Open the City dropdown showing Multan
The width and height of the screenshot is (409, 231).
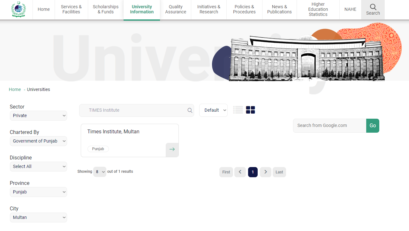tap(38, 217)
